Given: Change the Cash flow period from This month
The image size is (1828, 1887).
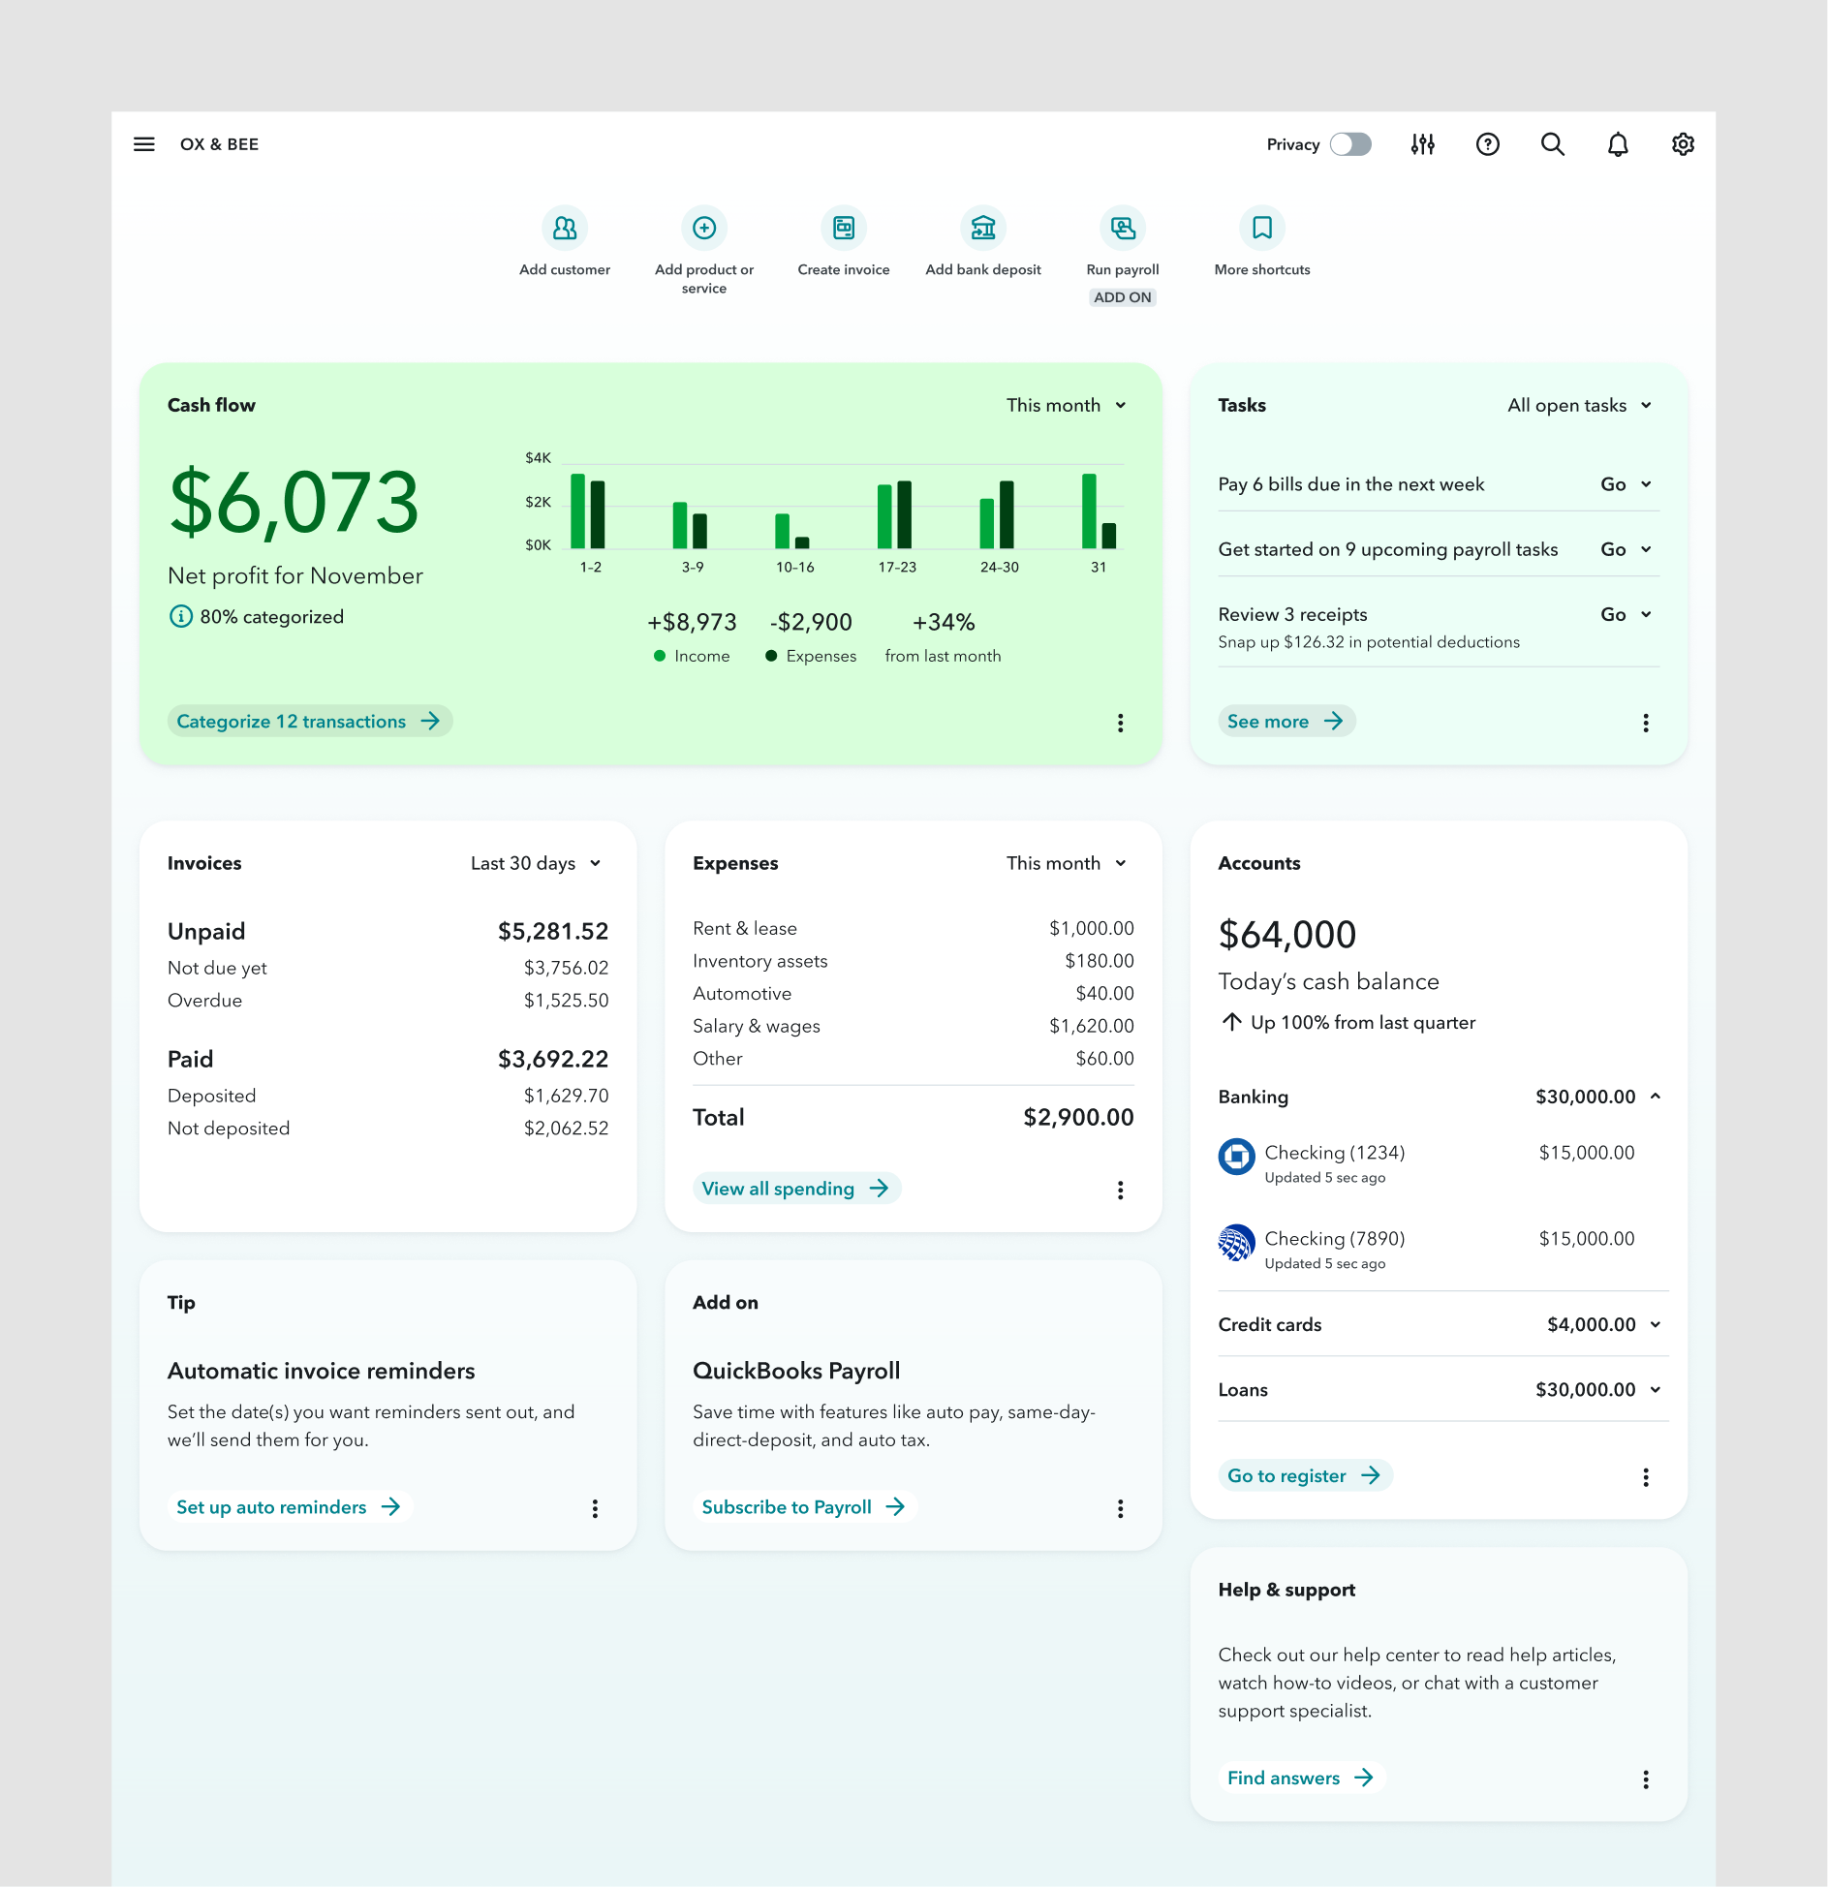Looking at the screenshot, I should click(x=1064, y=405).
